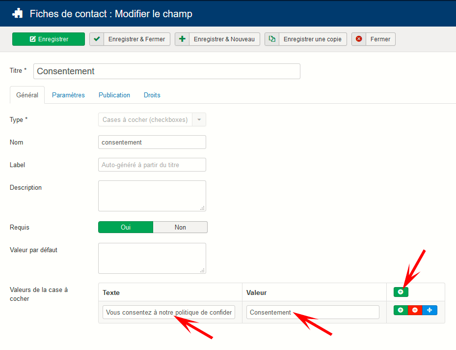Open the Publication tab
The image size is (456, 350).
click(x=114, y=95)
